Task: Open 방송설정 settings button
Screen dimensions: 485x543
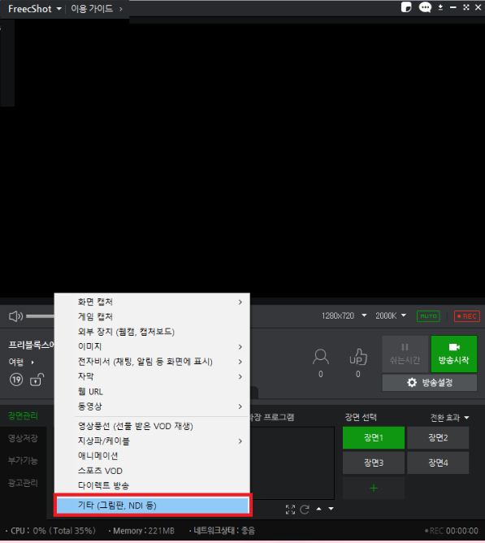Action: 430,383
